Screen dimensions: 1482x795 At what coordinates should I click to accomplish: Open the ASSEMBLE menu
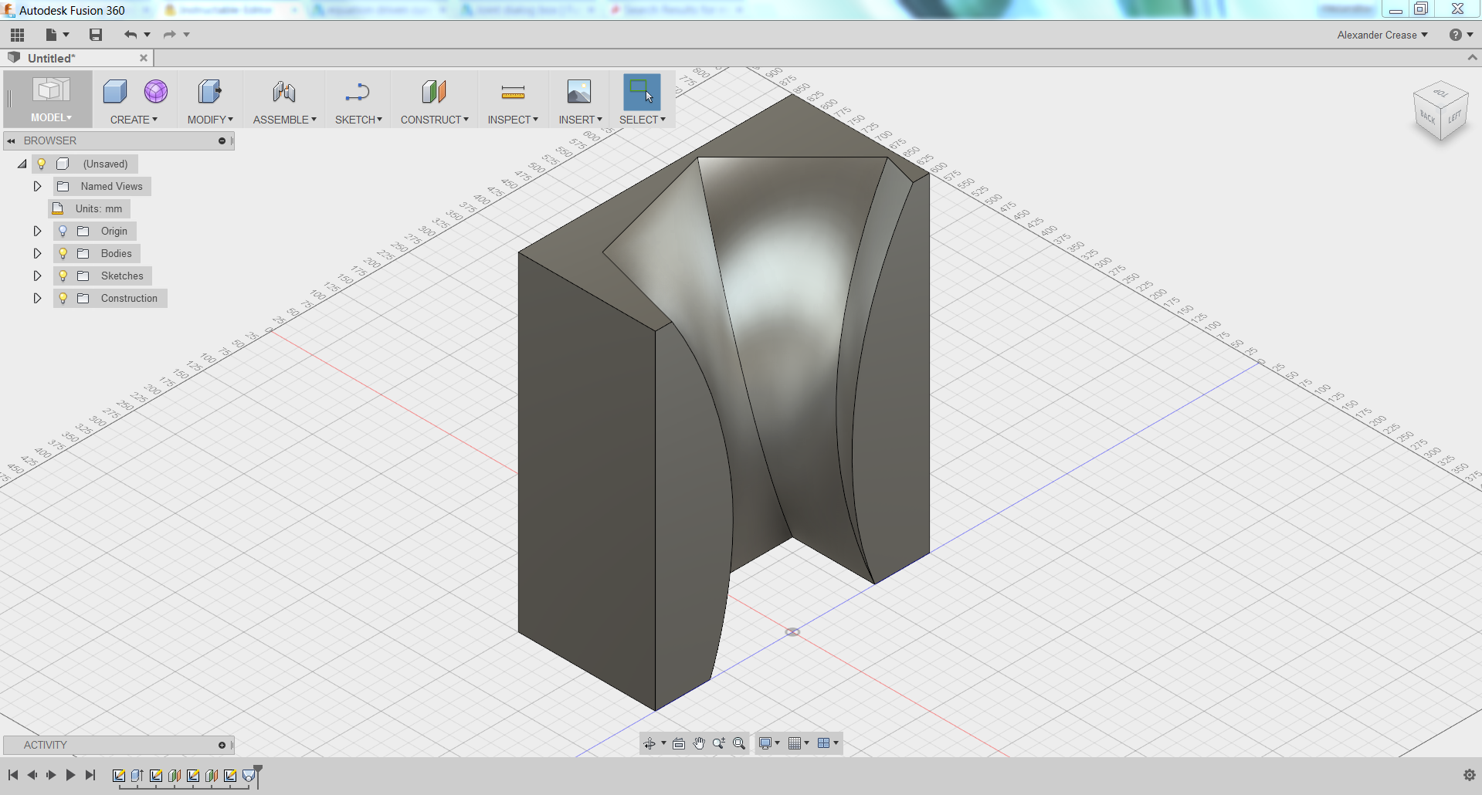[285, 120]
